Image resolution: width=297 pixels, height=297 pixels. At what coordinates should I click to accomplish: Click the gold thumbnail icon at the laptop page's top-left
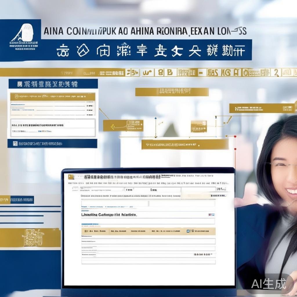click(x=71, y=177)
